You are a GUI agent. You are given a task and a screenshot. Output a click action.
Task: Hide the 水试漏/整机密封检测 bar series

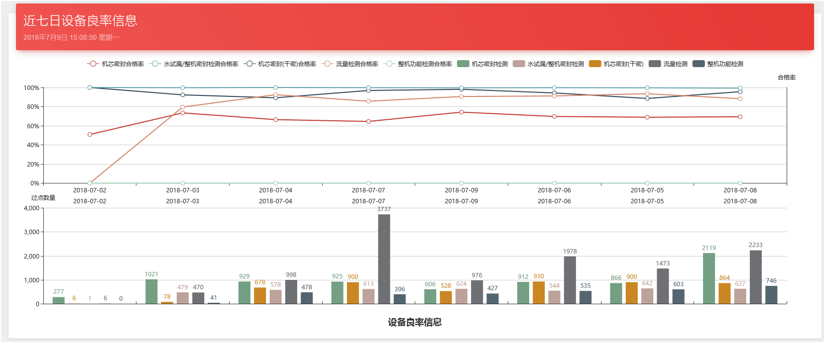coord(519,64)
